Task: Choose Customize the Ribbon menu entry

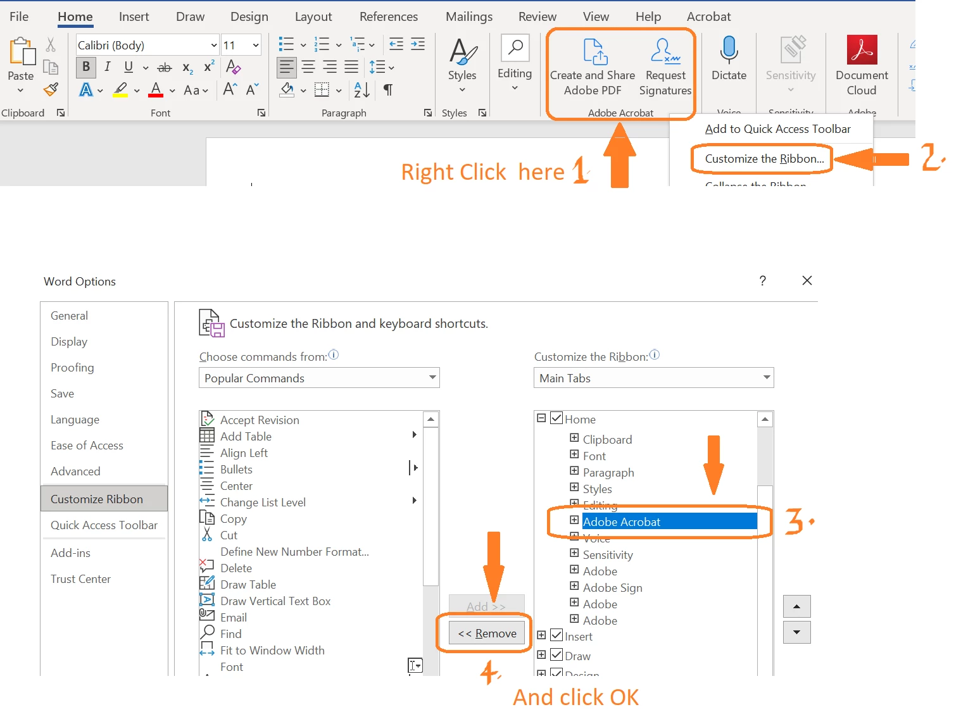Action: (x=765, y=159)
